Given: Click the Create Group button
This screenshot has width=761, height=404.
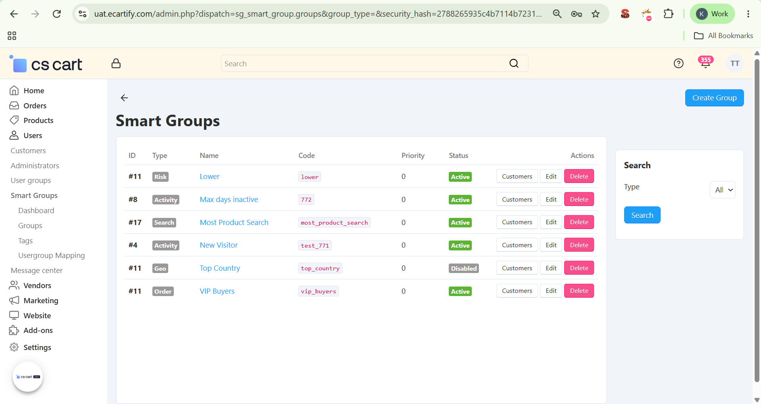Looking at the screenshot, I should [714, 98].
